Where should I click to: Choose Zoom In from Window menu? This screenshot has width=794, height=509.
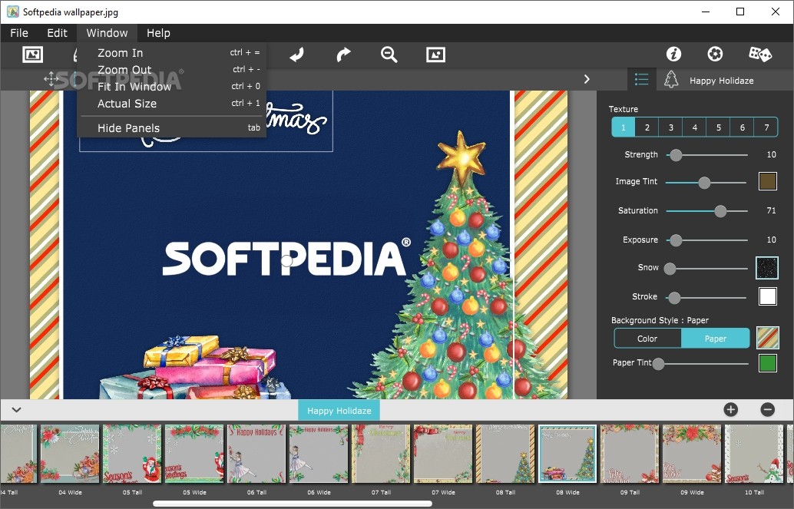(172, 53)
